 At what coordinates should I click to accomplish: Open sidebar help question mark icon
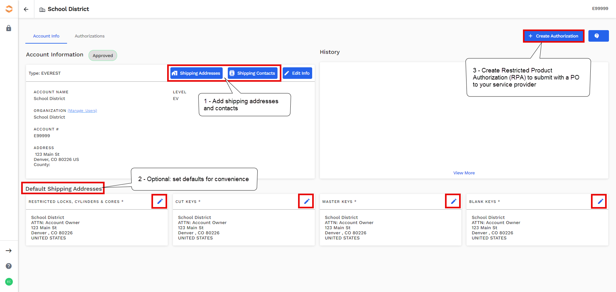click(9, 266)
